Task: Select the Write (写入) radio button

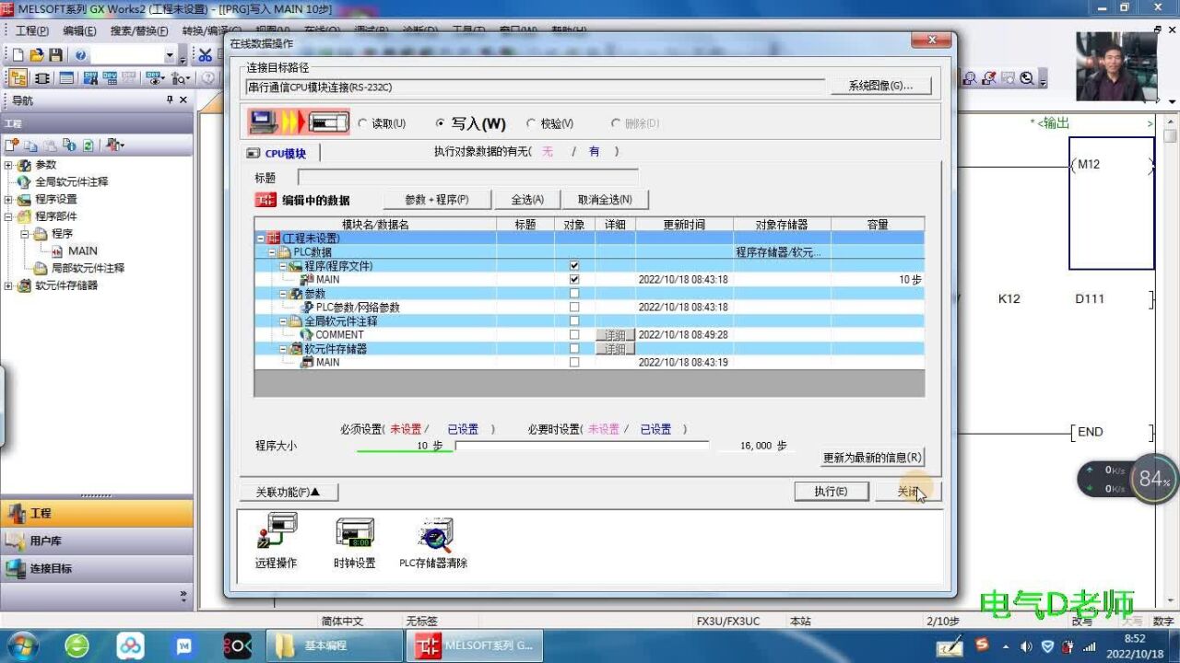Action: point(440,123)
